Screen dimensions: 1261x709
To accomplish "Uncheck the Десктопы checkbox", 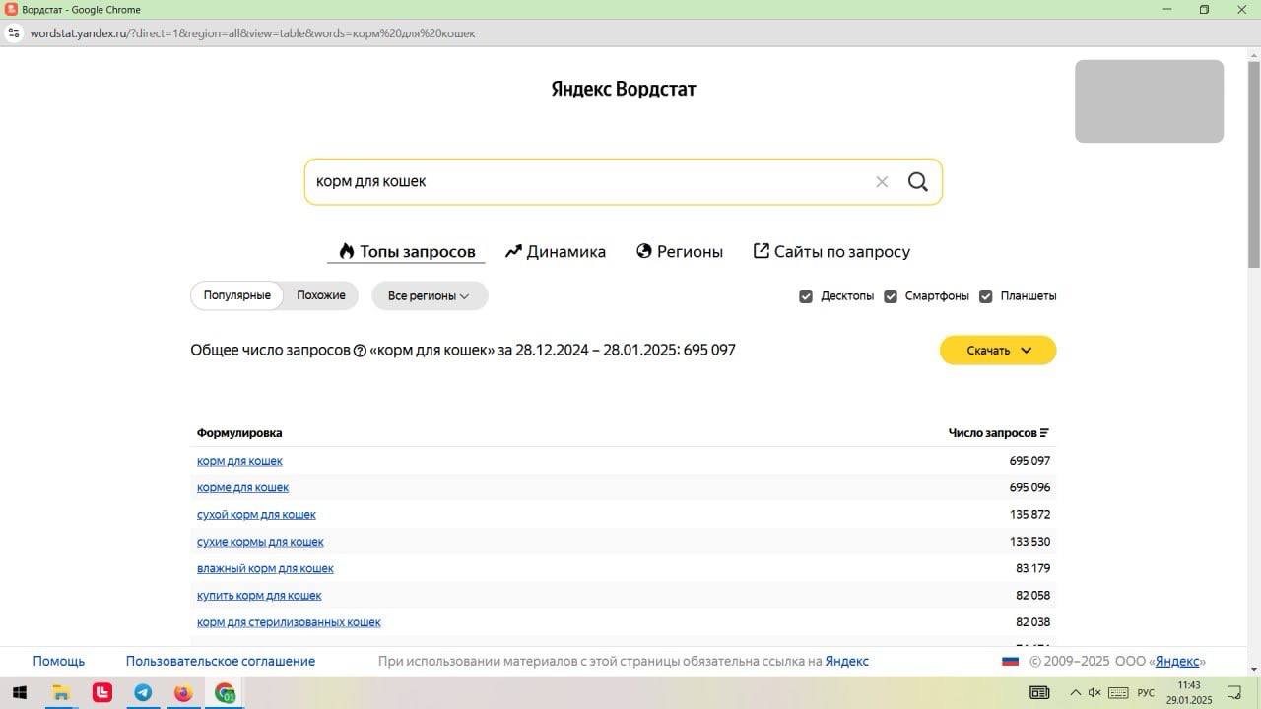I will click(806, 296).
